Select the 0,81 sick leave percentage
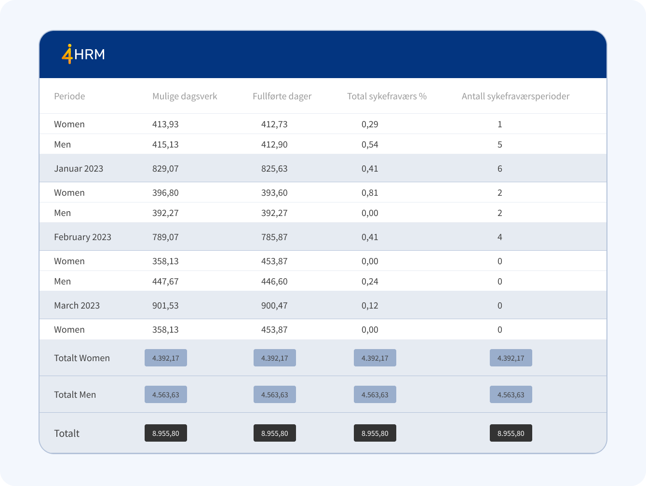 pos(370,192)
